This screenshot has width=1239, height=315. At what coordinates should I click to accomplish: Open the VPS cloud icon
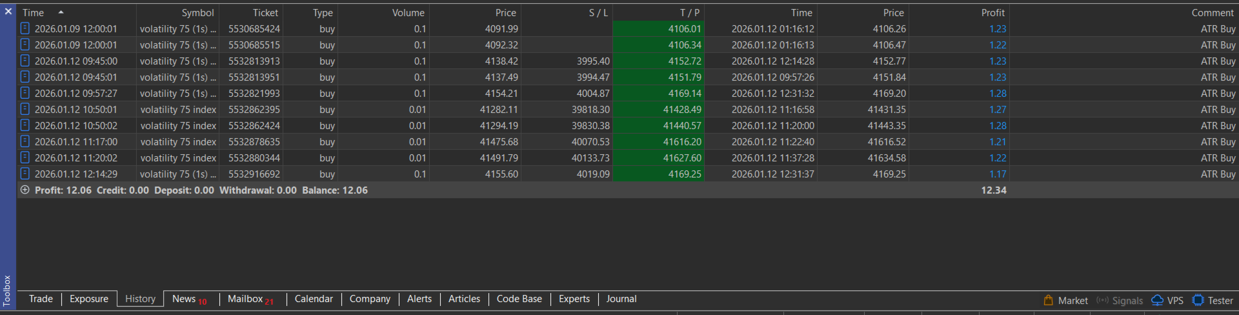(1158, 300)
